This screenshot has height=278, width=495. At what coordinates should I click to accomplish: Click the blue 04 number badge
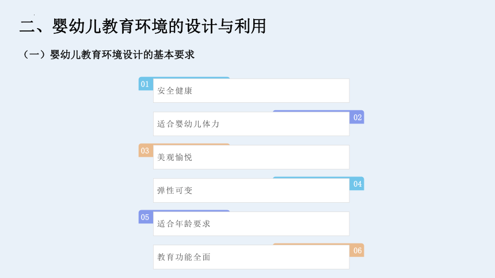[357, 184]
